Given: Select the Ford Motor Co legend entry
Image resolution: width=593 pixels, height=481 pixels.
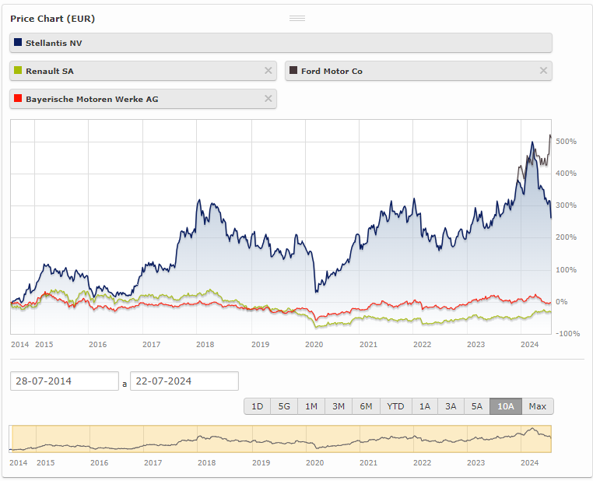Looking at the screenshot, I should click(x=418, y=71).
